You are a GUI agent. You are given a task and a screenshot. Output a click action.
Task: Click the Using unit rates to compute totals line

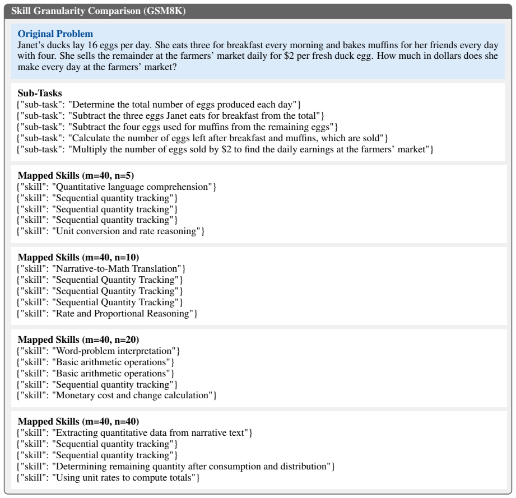coord(108,477)
